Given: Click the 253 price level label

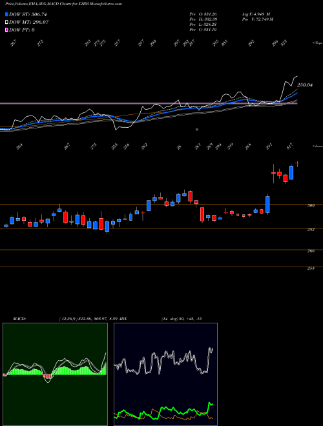Looking at the screenshot, I should [311, 269].
